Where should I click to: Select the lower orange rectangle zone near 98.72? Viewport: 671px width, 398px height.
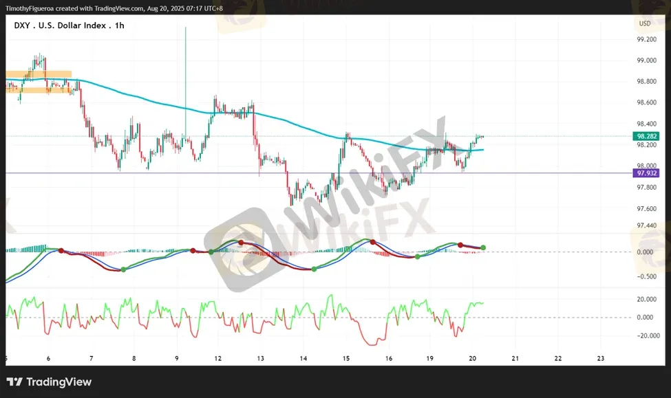(x=39, y=90)
